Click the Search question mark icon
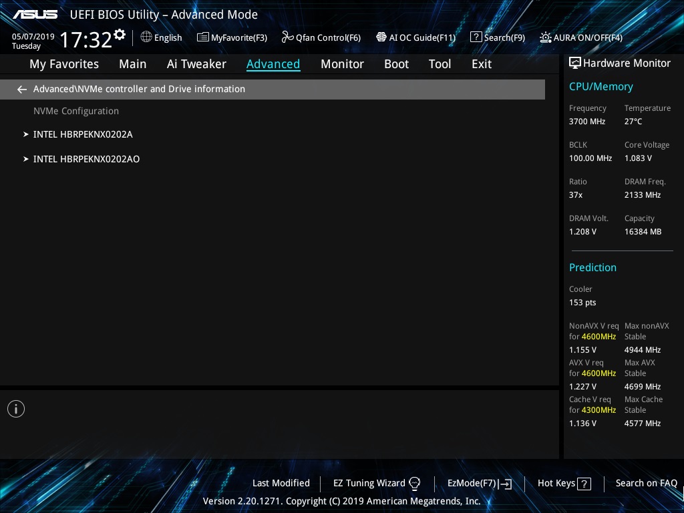Screen dimensions: 684x513 click(476, 37)
